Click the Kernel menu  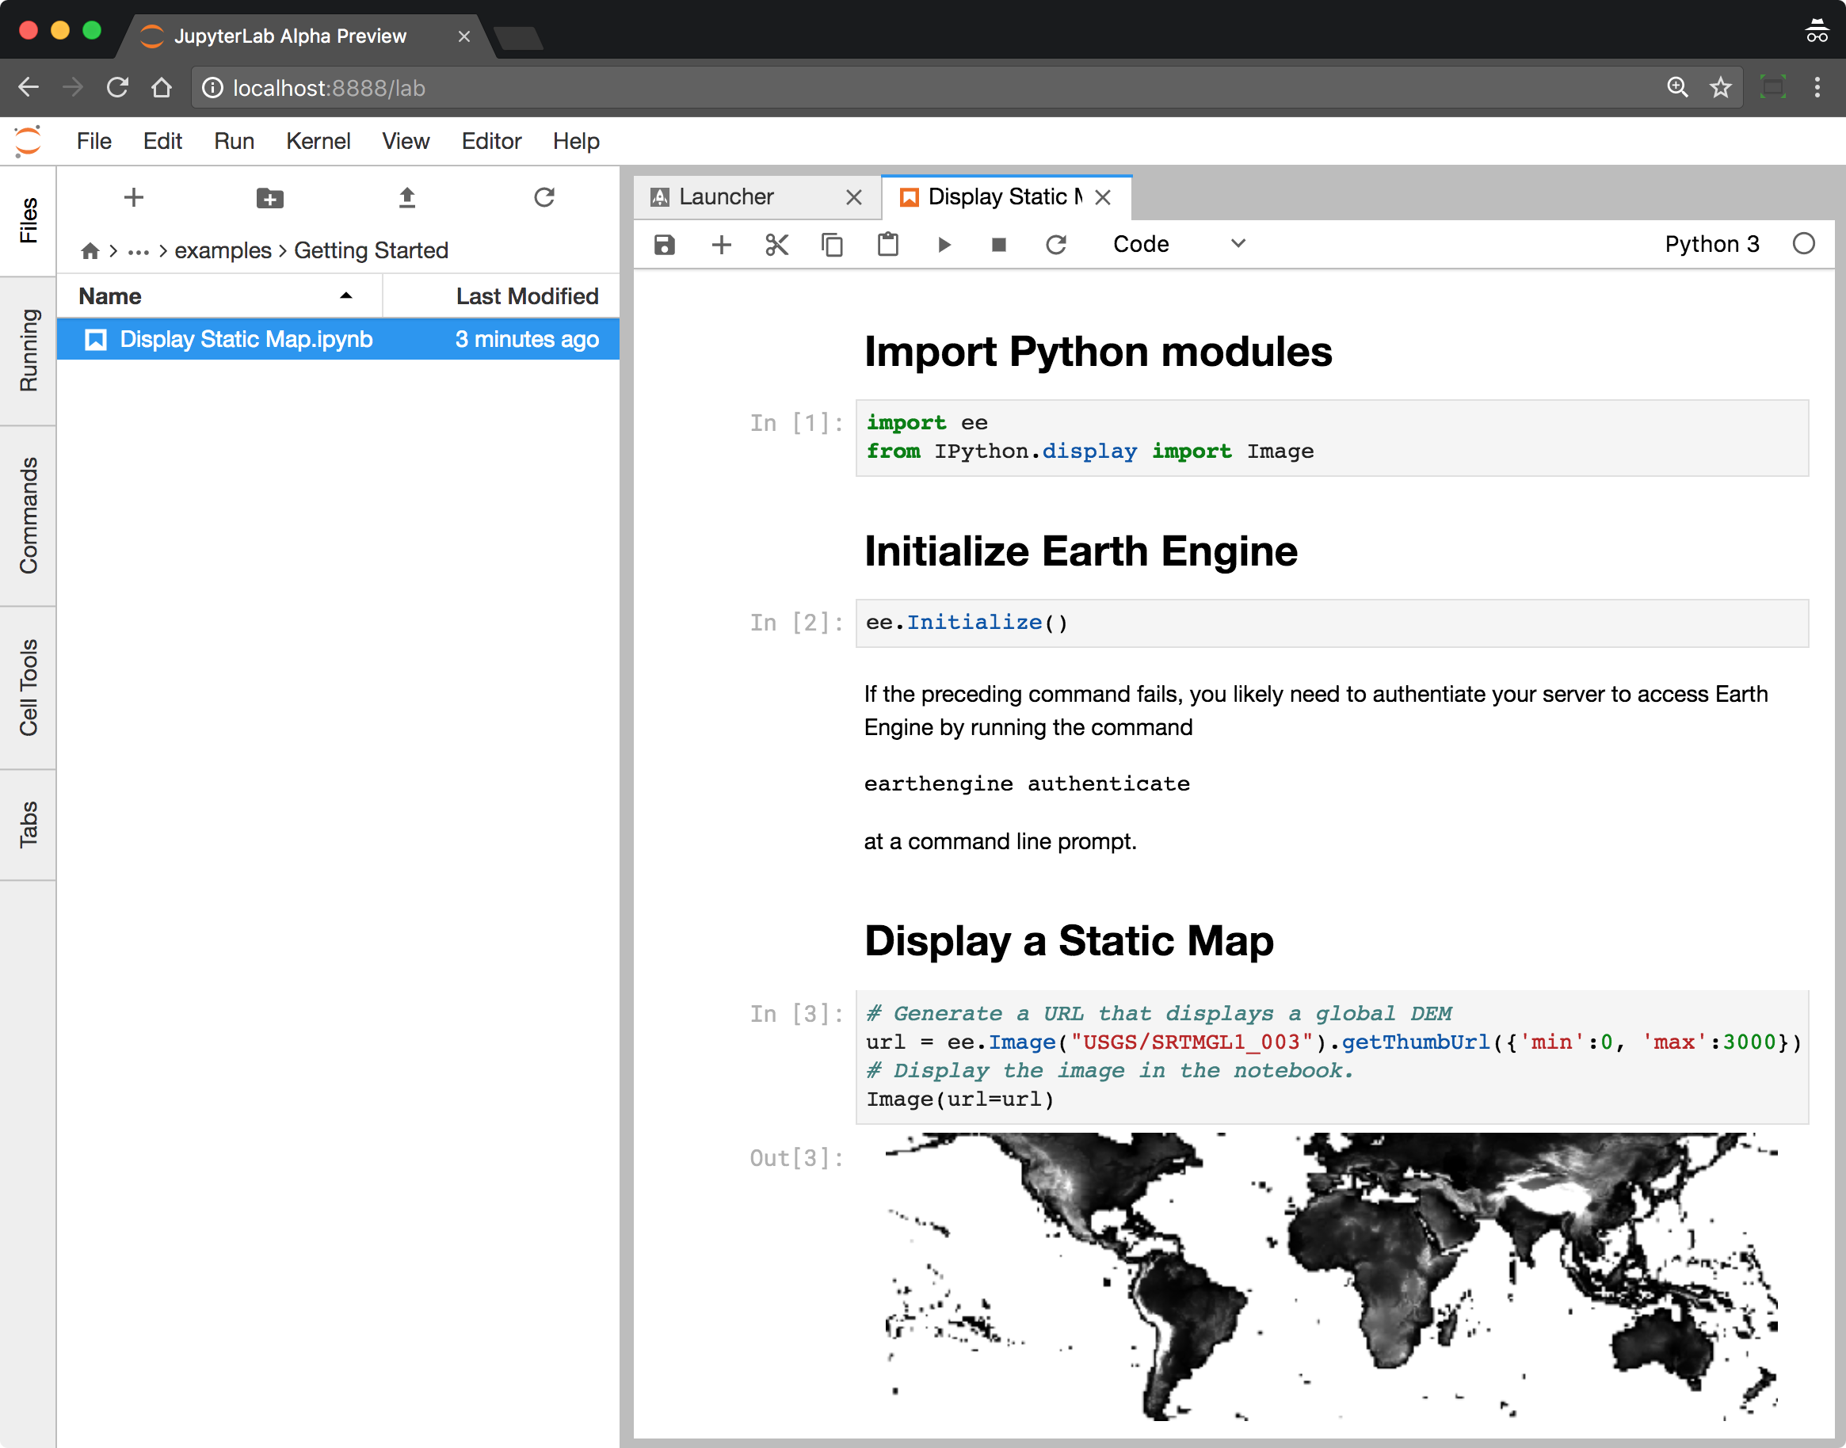tap(319, 139)
